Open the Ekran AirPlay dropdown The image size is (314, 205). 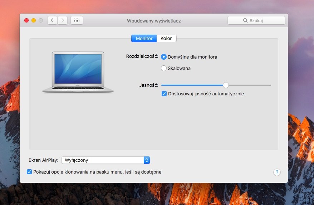[106, 160]
